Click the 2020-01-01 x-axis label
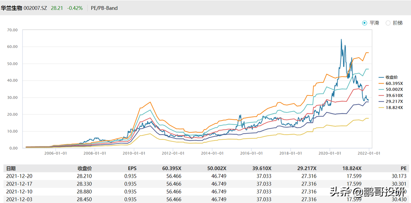The height and width of the screenshot is (203, 411). click(329, 153)
